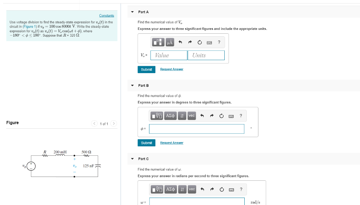Undo in Part A answer toolbar
The image size is (360, 205).
pos(180,42)
